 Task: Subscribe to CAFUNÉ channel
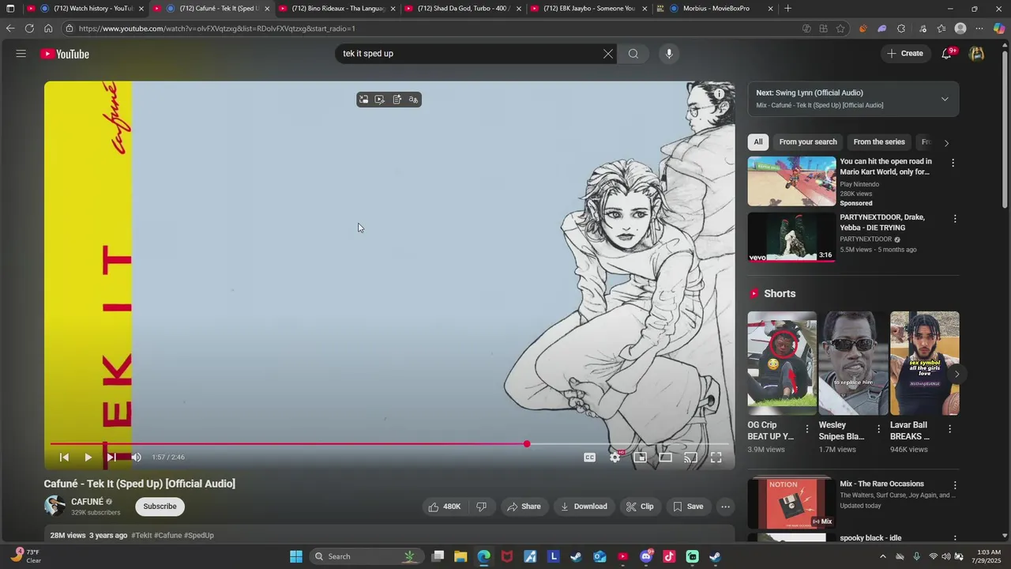160,507
